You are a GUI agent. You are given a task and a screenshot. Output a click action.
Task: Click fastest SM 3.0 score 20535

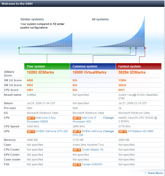click(122, 85)
